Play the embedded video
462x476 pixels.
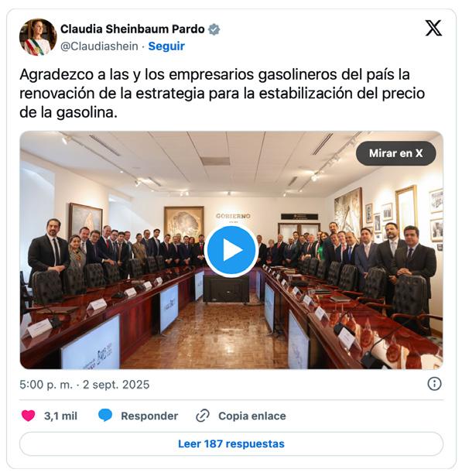point(231,251)
